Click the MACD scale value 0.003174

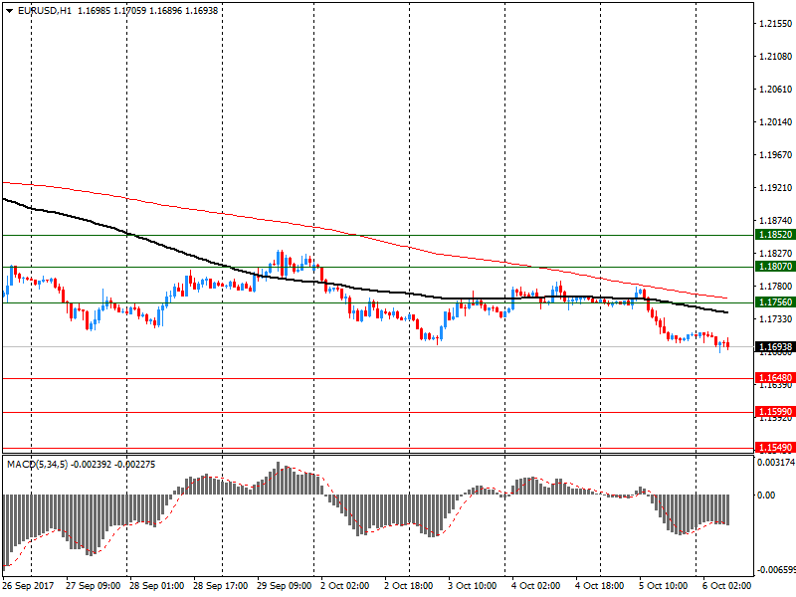(x=776, y=463)
